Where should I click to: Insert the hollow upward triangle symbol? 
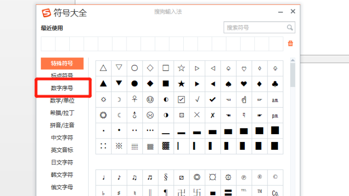point(103,68)
